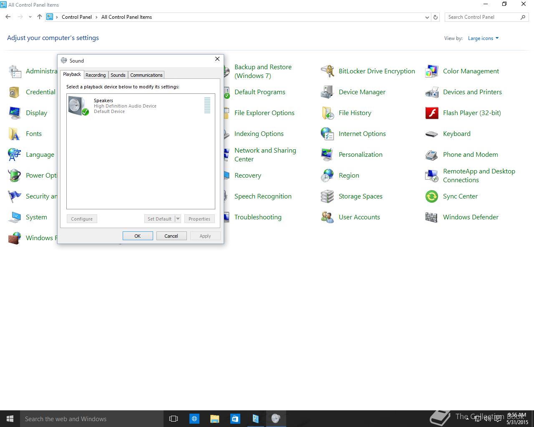The image size is (534, 427).
Task: Open the Fonts icon
Action: point(15,134)
